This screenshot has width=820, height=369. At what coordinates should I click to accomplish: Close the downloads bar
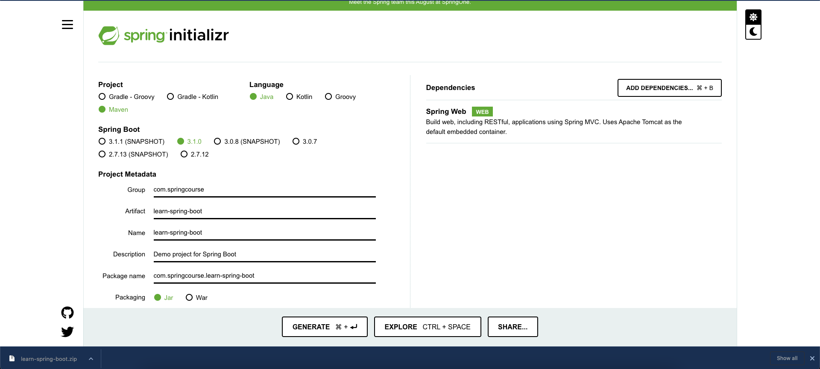(812, 358)
